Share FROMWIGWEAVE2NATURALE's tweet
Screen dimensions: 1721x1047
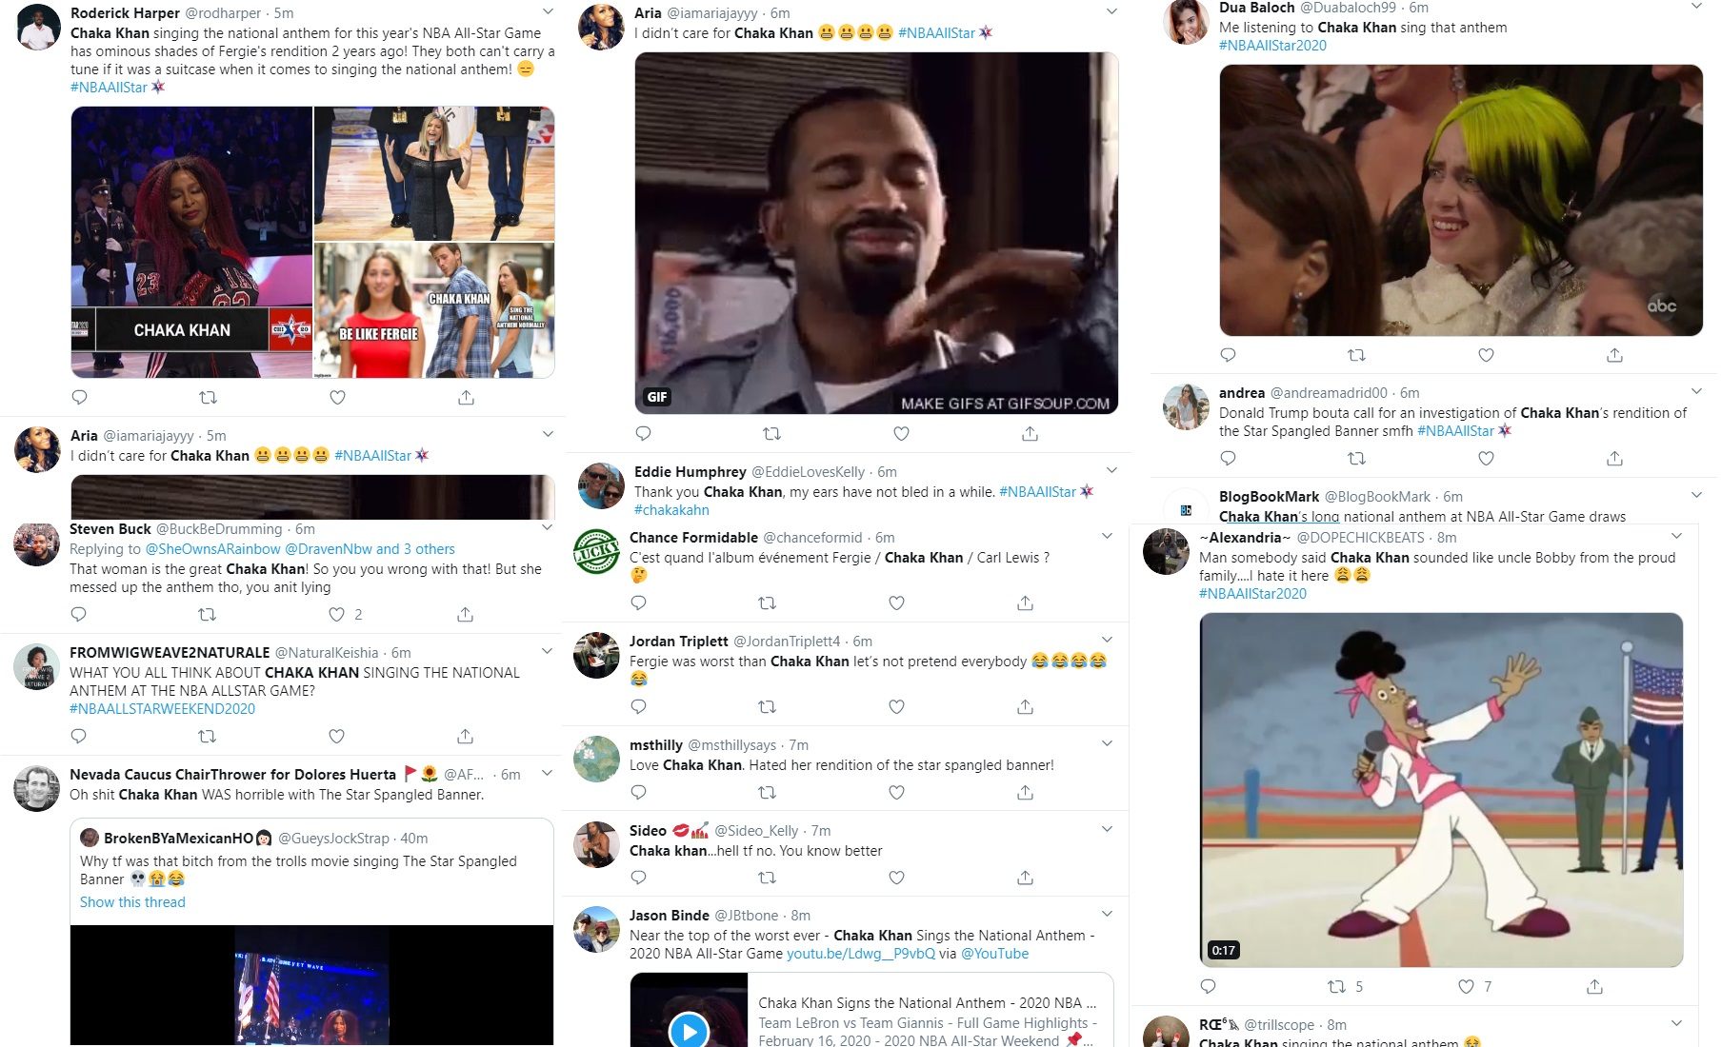tap(465, 736)
